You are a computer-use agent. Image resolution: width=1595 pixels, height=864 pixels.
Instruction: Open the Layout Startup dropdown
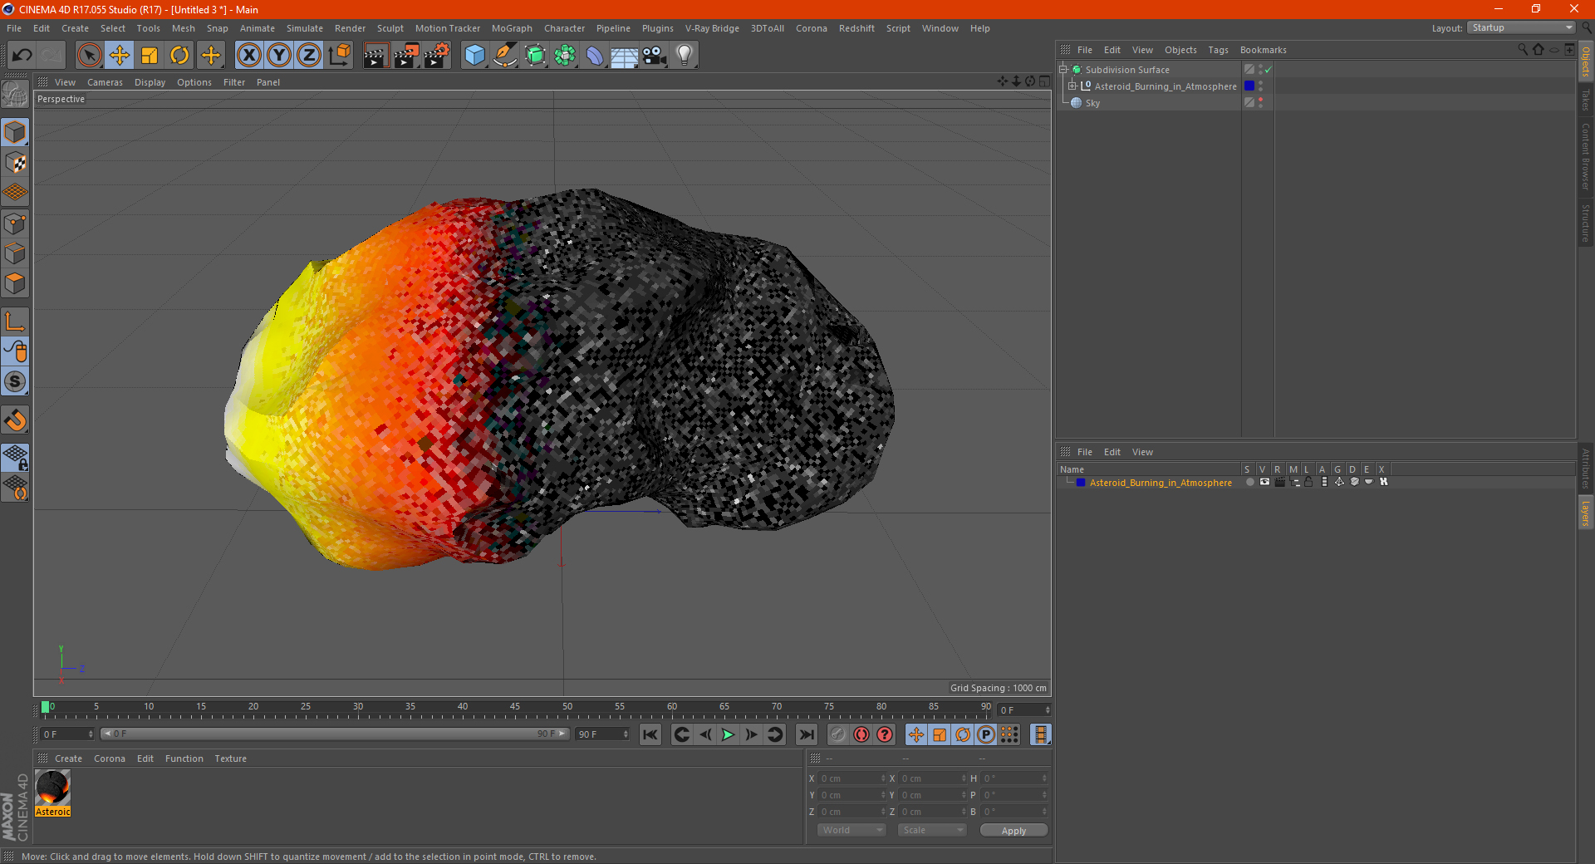click(1521, 27)
